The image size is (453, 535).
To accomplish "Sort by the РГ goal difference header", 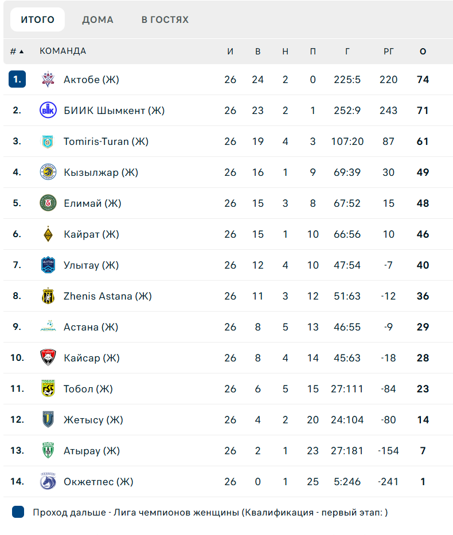I will pos(388,51).
